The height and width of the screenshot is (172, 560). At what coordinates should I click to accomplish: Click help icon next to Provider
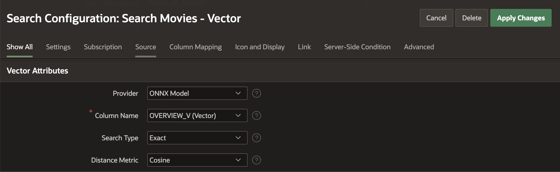click(x=256, y=93)
